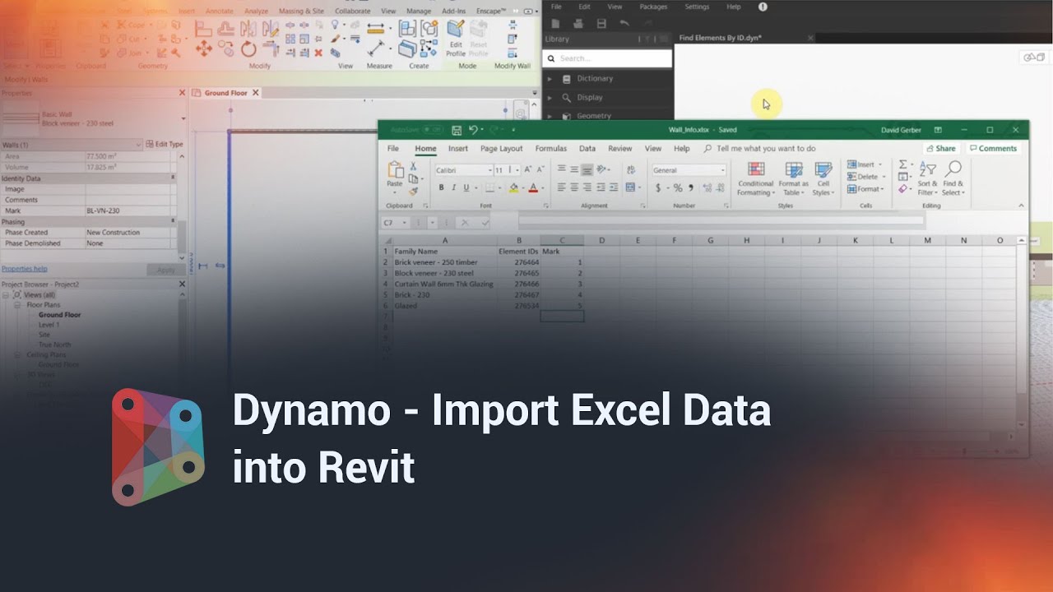1053x592 pixels.
Task: Open the Packages menu in Dynamo
Action: tap(653, 7)
